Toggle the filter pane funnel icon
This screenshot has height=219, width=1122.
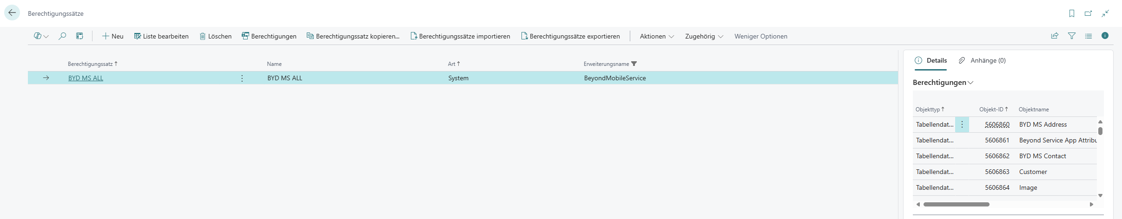click(1071, 36)
